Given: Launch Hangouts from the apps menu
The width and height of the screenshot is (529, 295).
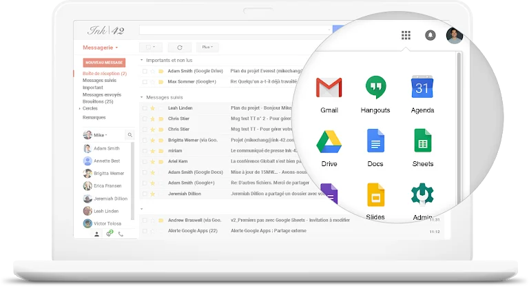Looking at the screenshot, I should coord(375,88).
